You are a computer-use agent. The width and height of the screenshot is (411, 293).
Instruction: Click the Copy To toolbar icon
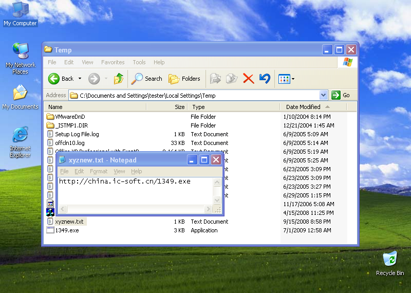(232, 79)
